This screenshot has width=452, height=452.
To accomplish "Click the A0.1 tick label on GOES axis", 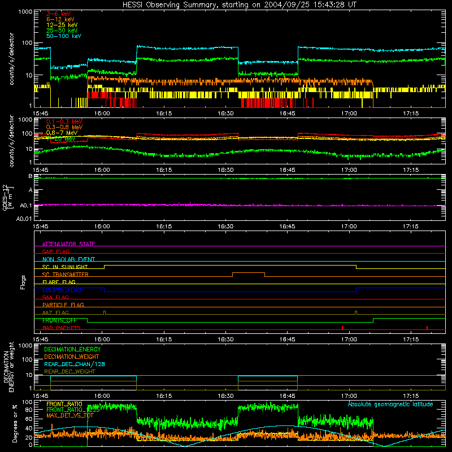I will 25,206.
